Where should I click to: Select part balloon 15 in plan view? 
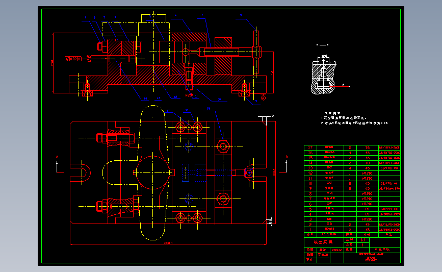[x=209, y=109]
